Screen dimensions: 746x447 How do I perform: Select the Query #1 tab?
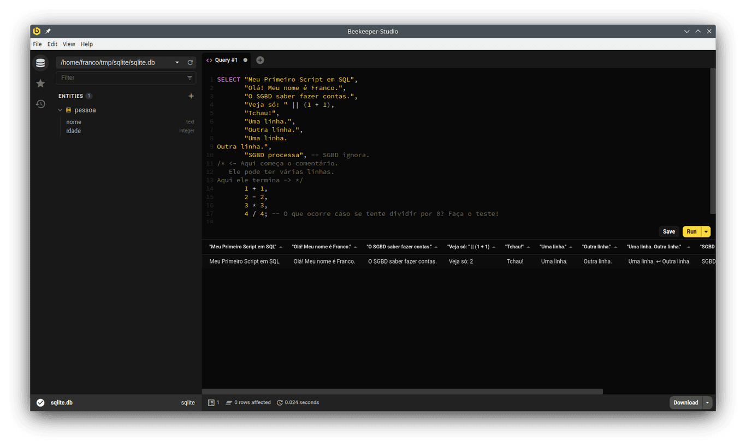pos(226,60)
